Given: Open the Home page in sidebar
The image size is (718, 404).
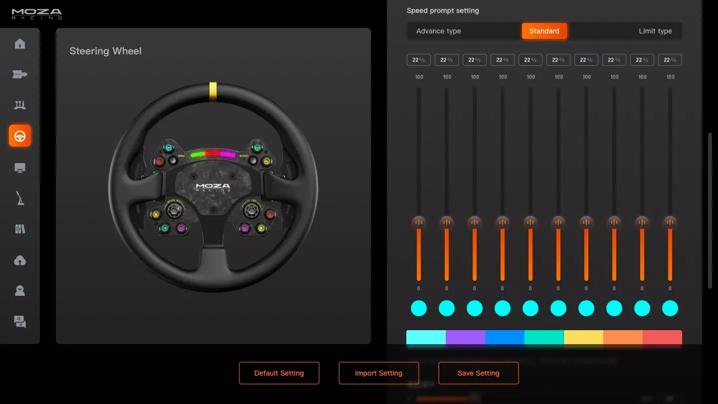Looking at the screenshot, I should (x=20, y=44).
